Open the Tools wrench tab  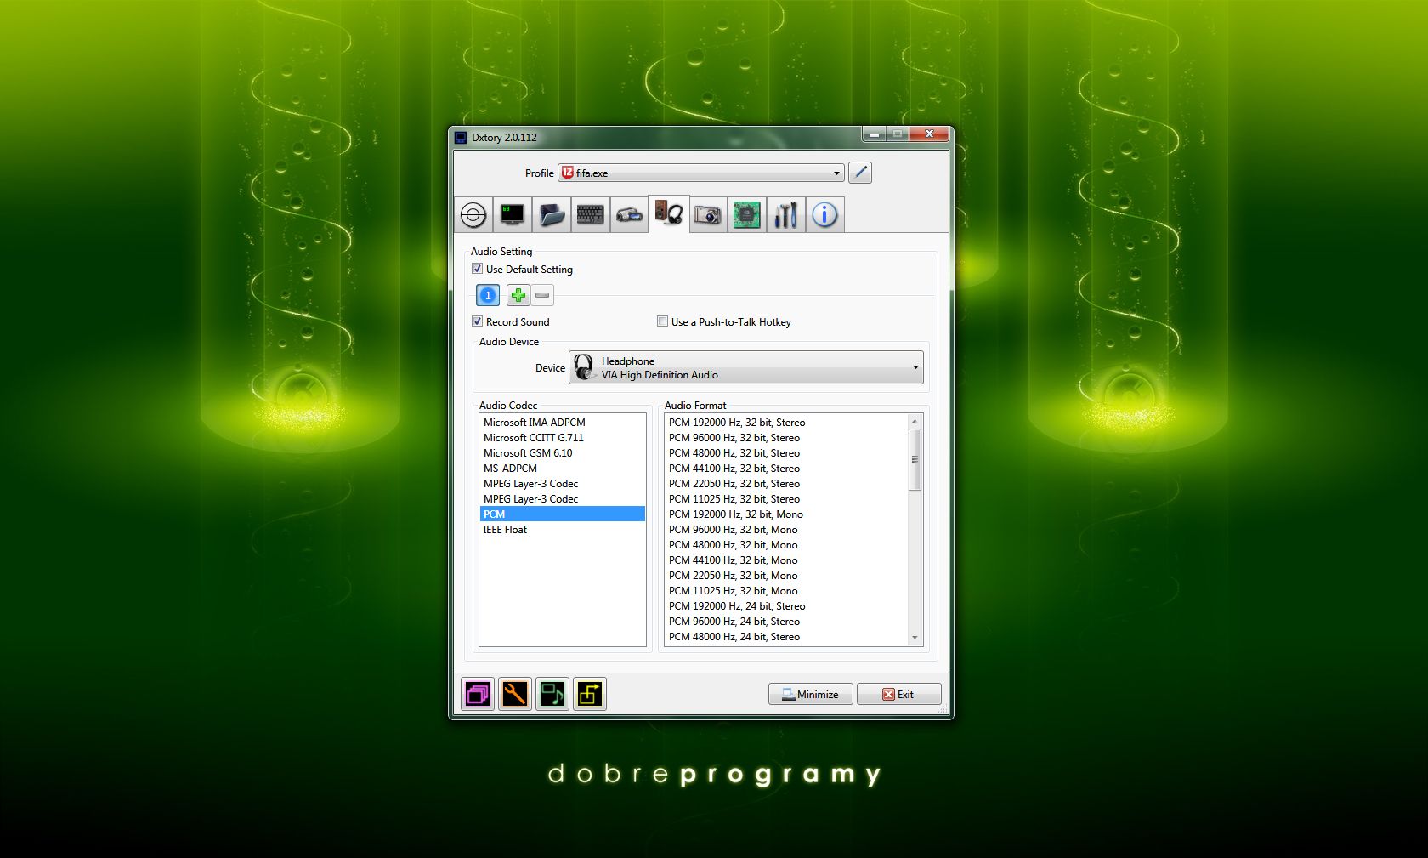(786, 215)
